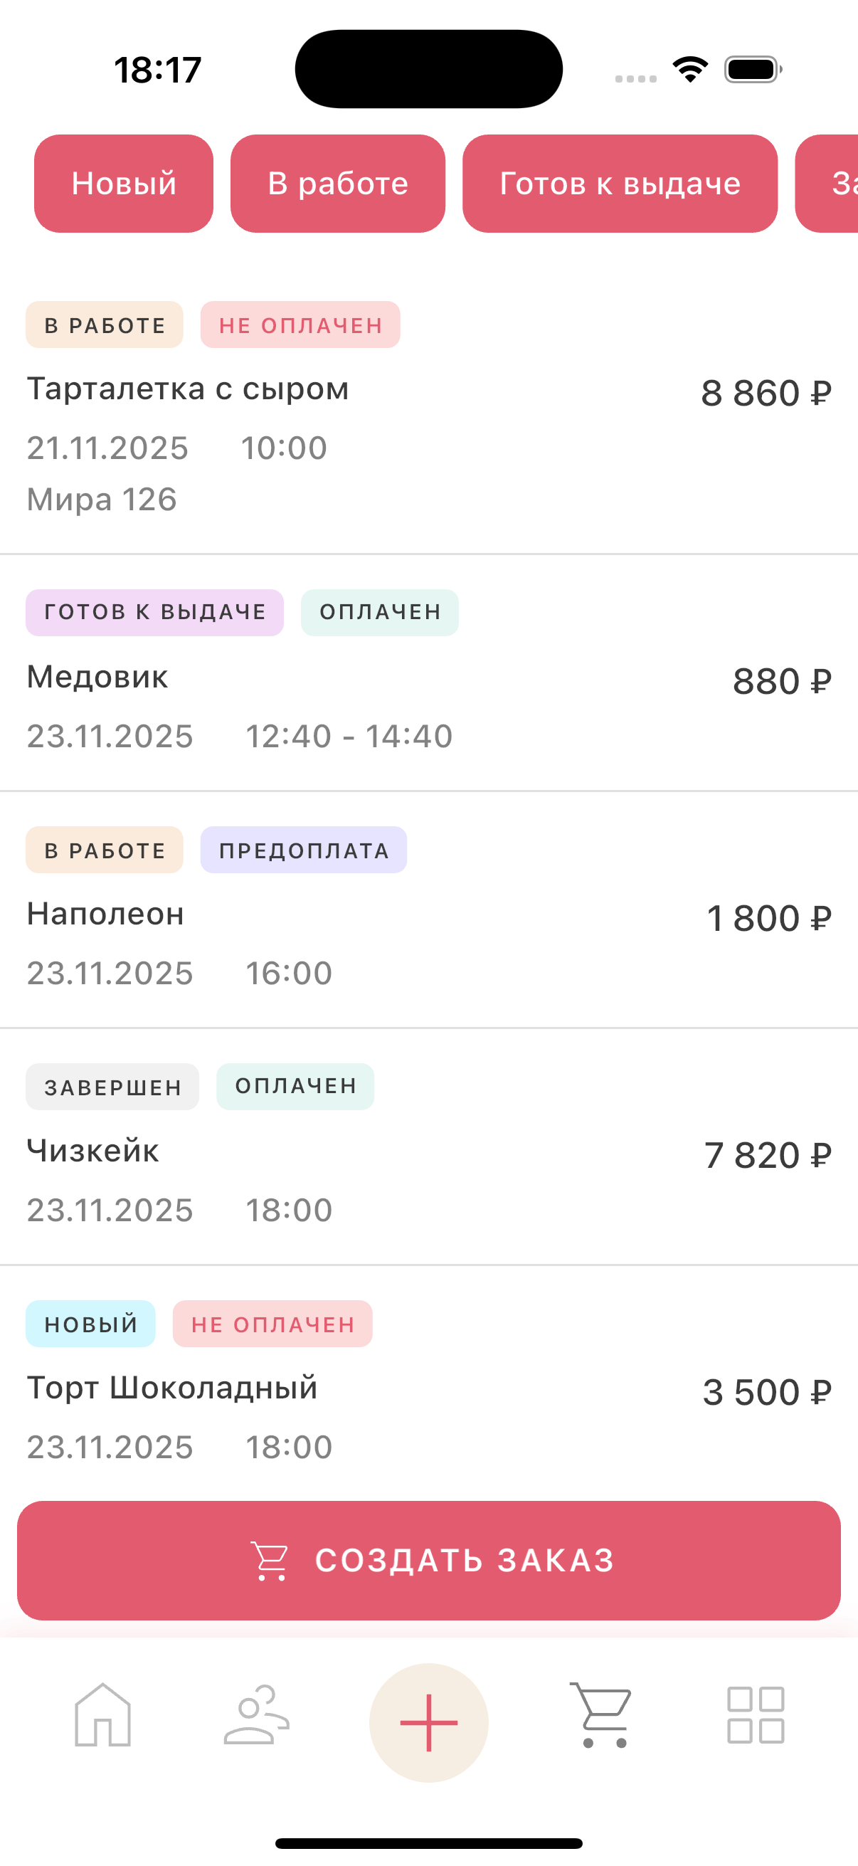858x1866 pixels.
Task: View the Чизкейк order details
Action: pyautogui.click(x=428, y=1155)
